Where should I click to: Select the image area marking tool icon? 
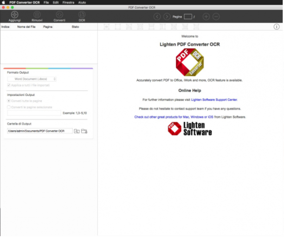click(129, 27)
